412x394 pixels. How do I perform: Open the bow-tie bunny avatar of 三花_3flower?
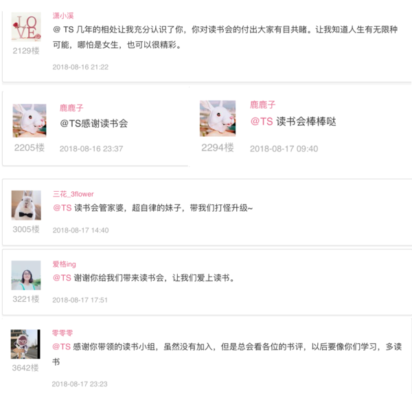(26, 206)
